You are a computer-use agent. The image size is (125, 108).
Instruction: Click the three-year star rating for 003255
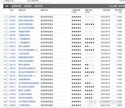(76, 17)
